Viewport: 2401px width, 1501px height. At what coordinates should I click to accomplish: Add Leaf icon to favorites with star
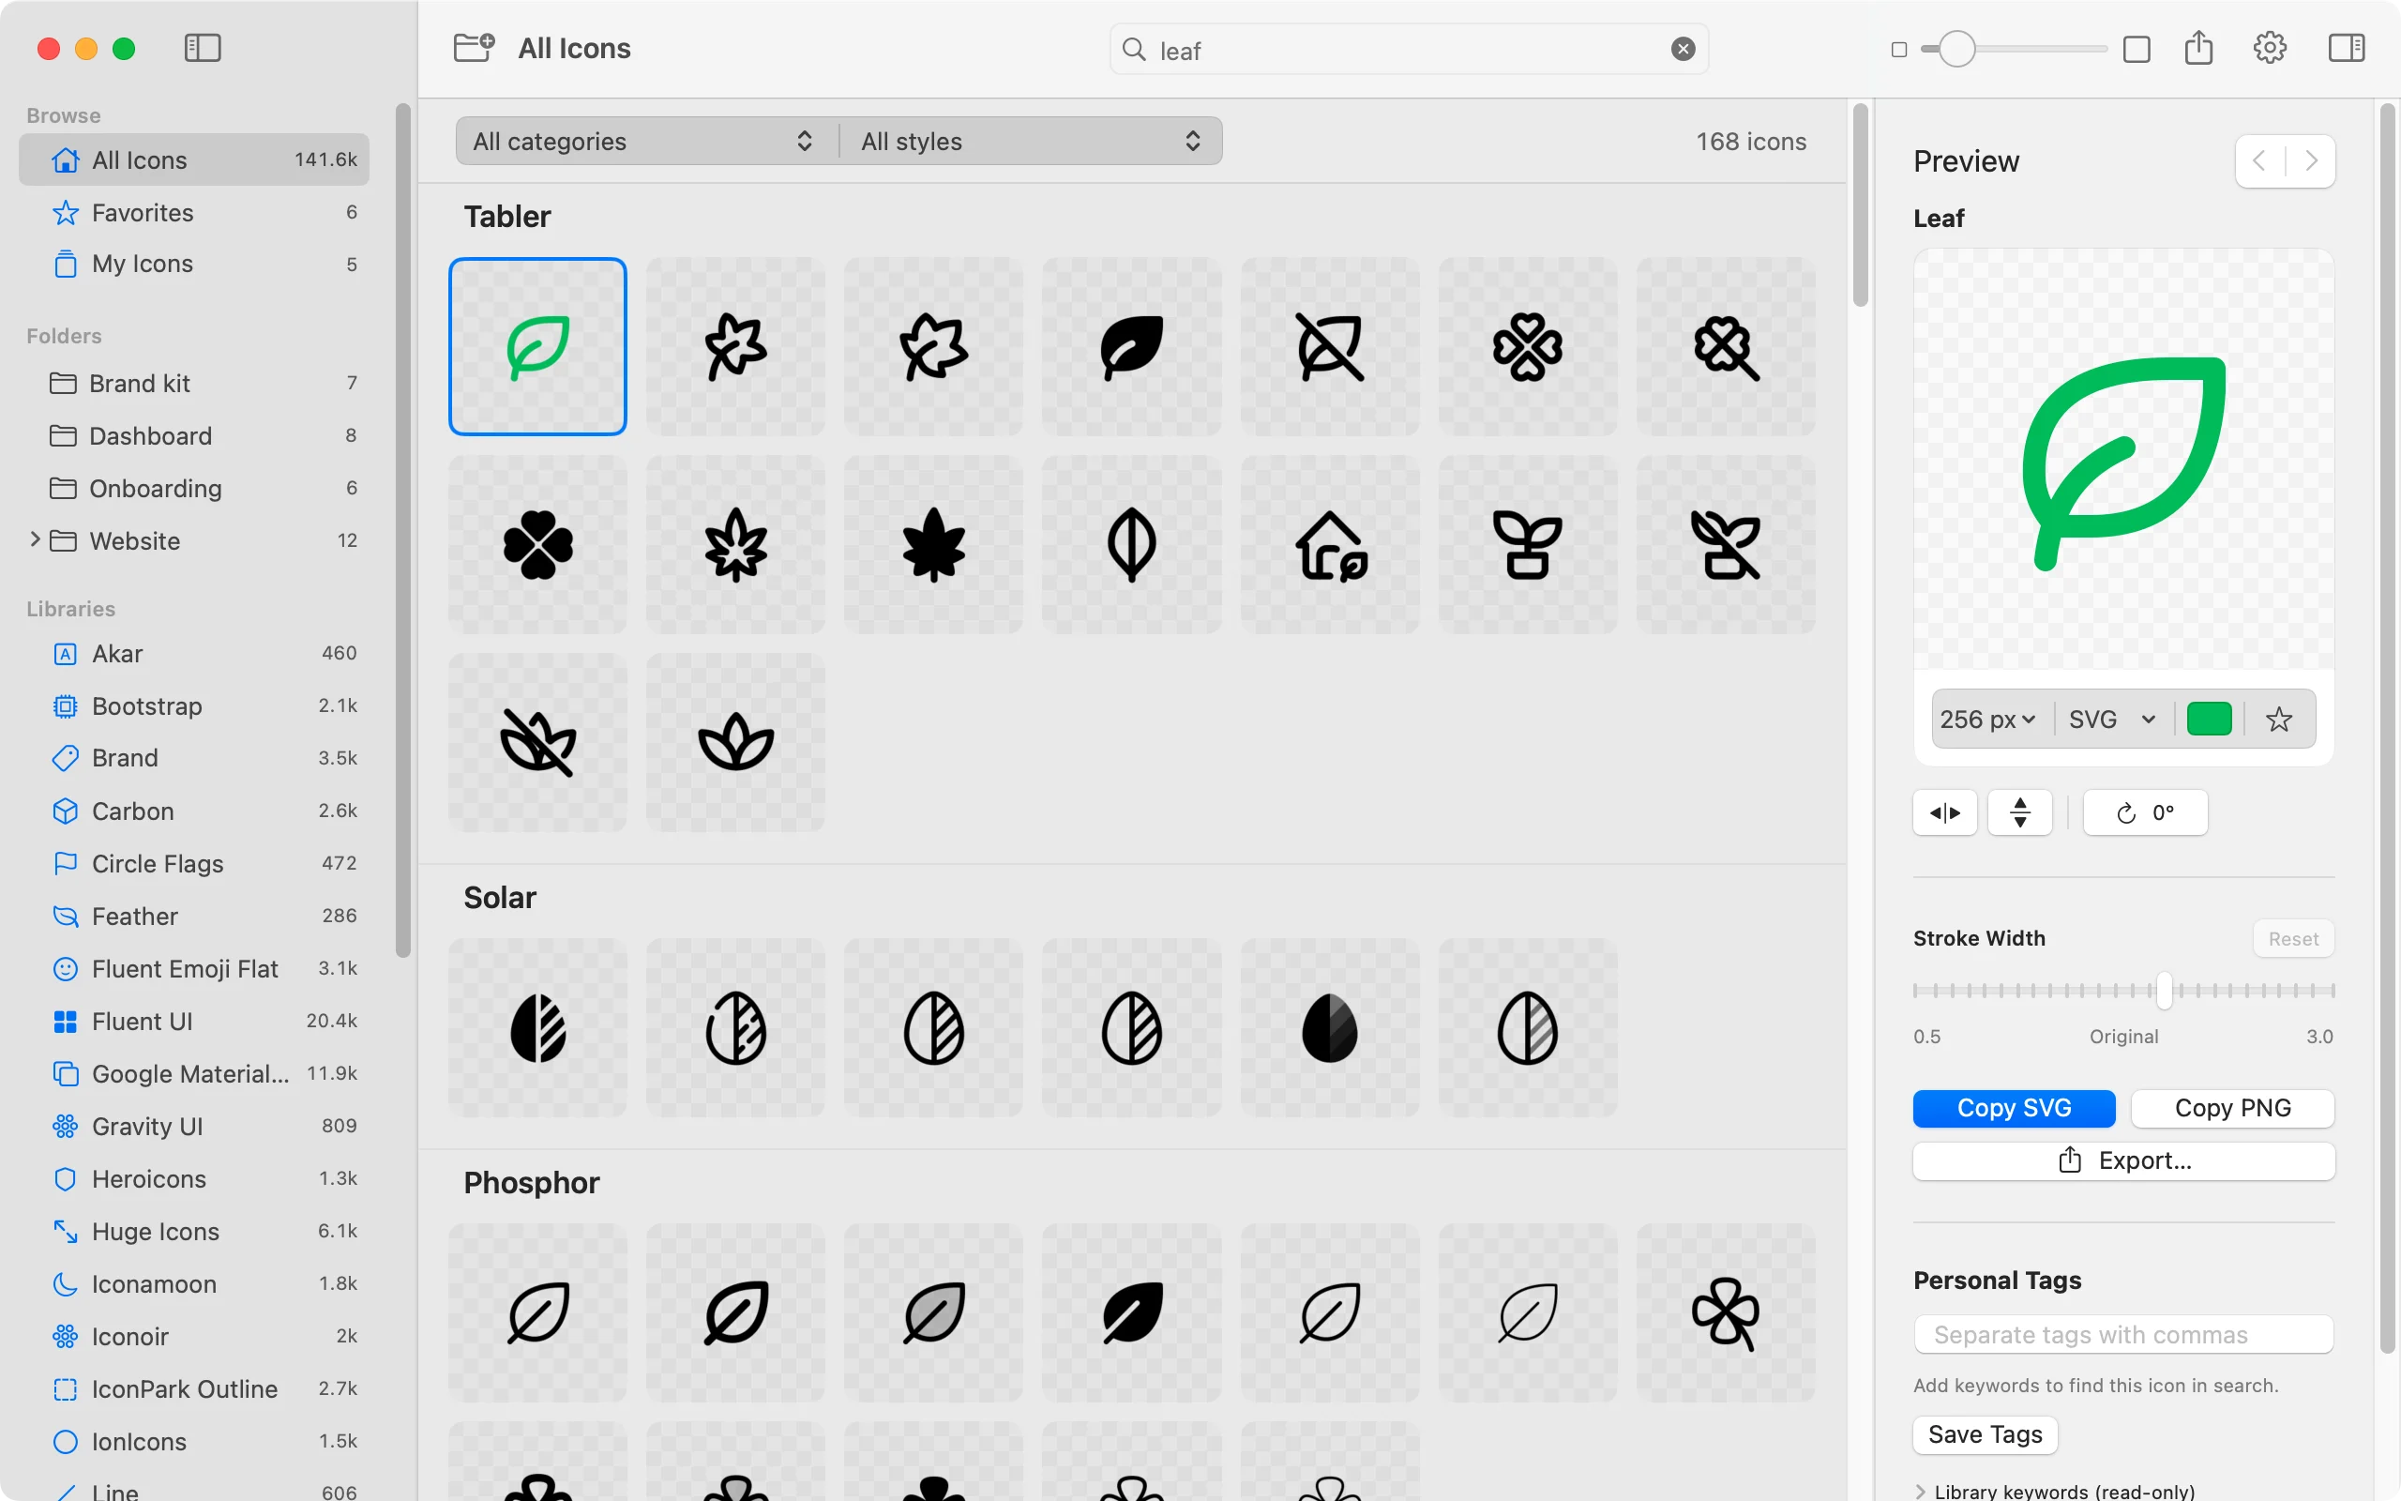coord(2279,719)
